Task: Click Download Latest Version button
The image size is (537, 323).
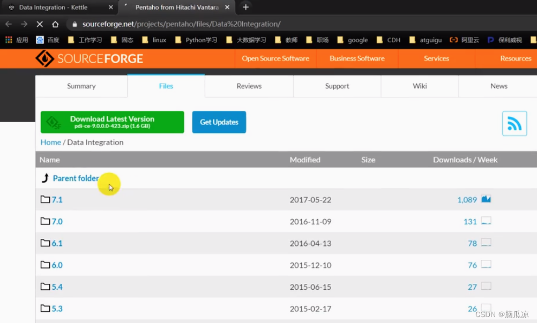Action: tap(113, 122)
